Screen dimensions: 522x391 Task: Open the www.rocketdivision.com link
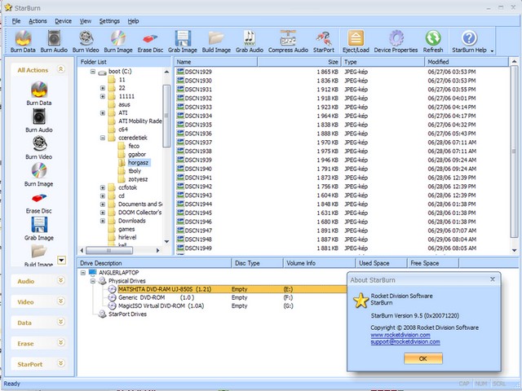pos(400,335)
